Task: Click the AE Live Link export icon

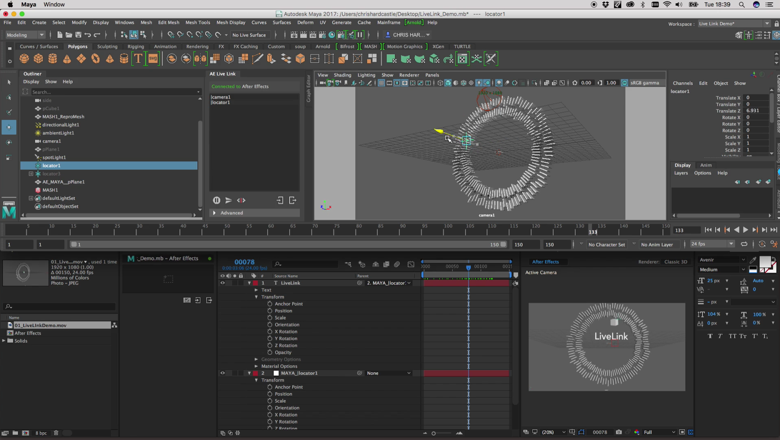Action: pos(292,200)
